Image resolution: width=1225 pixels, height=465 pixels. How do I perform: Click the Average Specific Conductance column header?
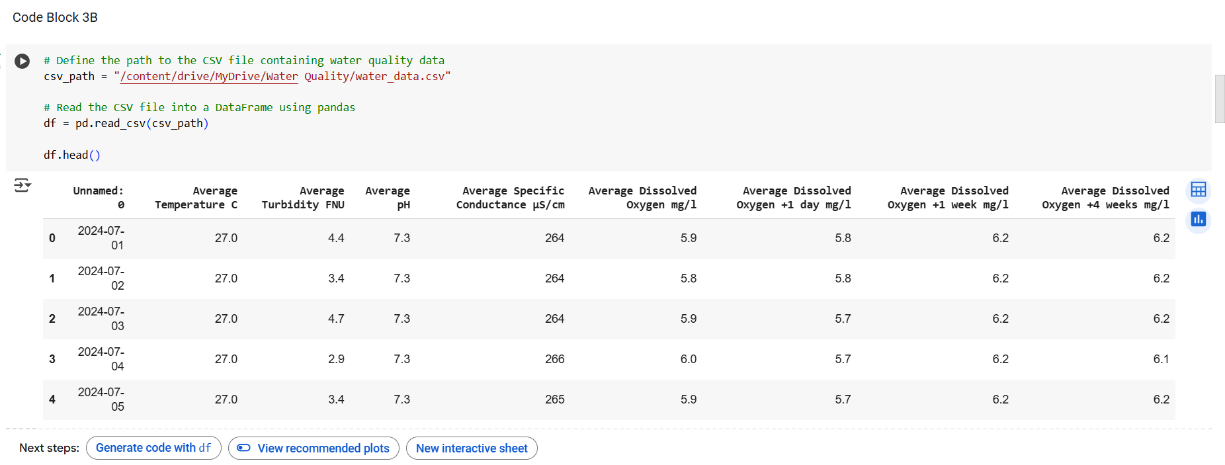tap(510, 198)
